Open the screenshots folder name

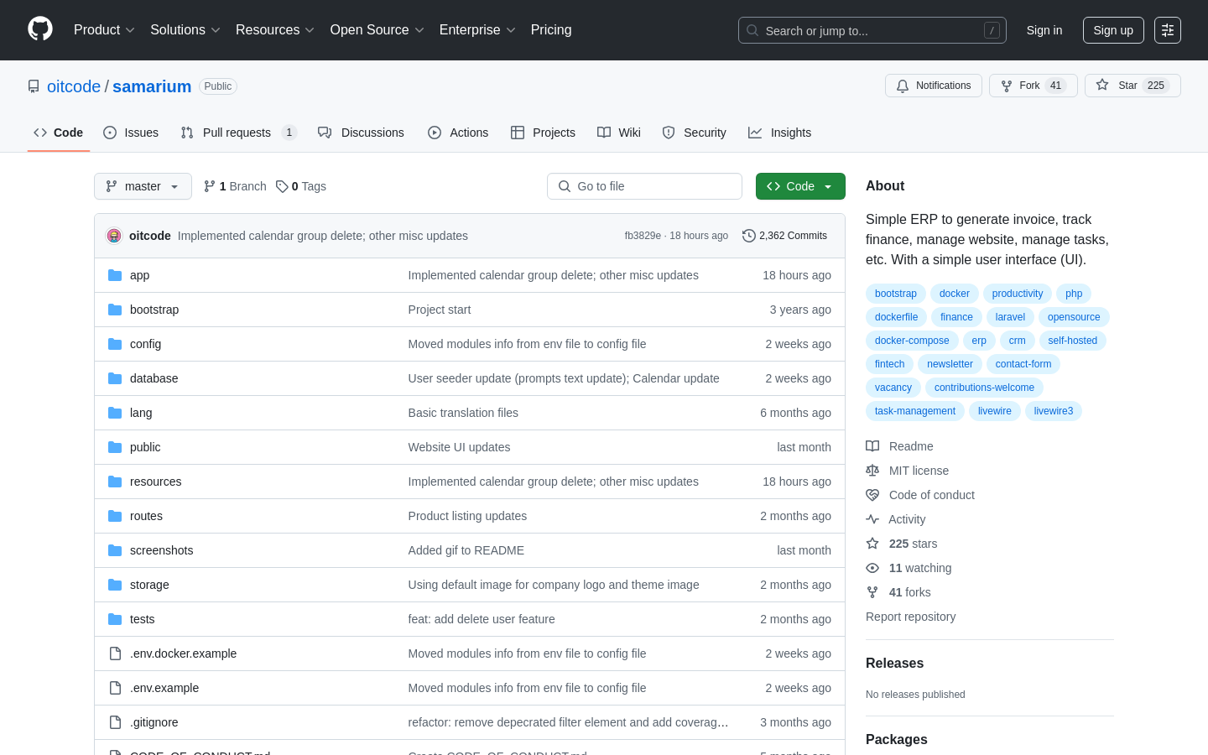pyautogui.click(x=161, y=550)
